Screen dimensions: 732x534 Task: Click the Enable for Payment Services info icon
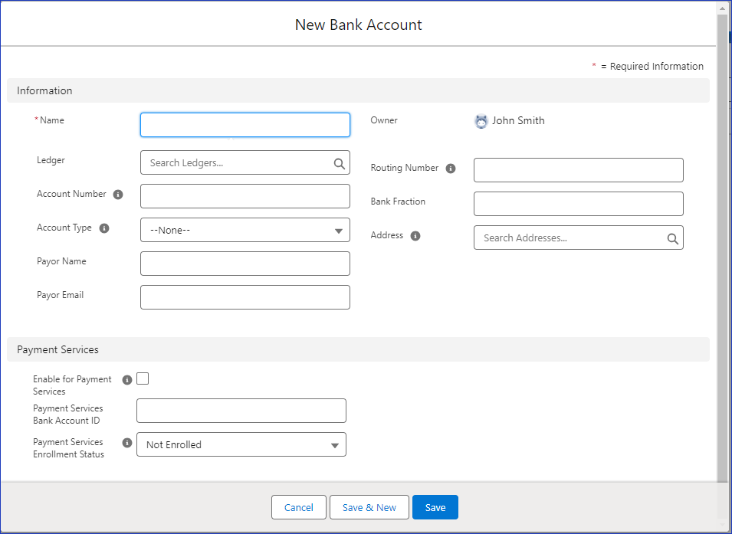tap(127, 380)
